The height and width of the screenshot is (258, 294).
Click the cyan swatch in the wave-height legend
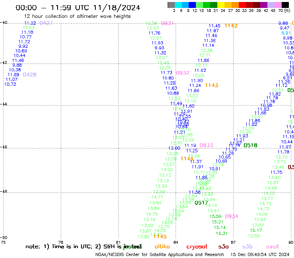pos(178,5)
